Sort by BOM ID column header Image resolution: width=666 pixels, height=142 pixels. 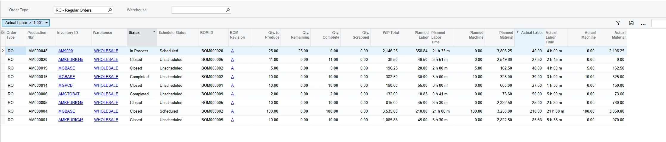tap(214, 37)
